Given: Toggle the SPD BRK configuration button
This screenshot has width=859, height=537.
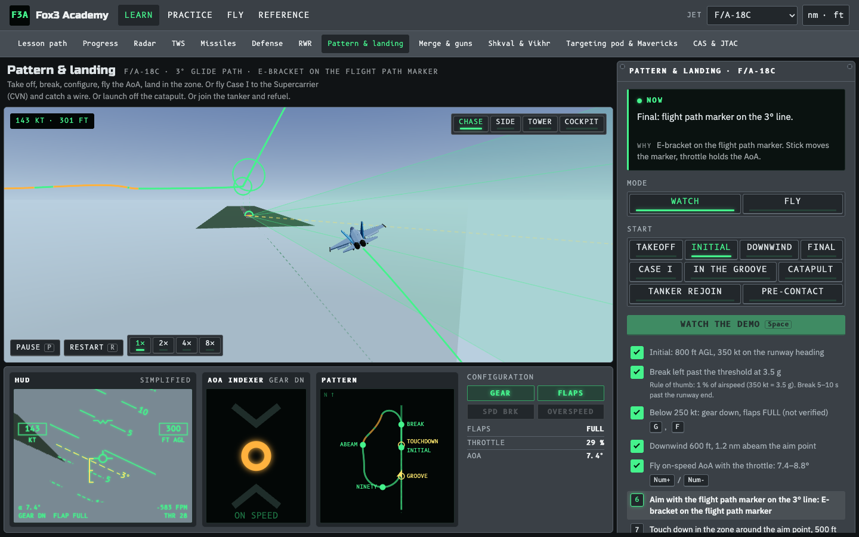Looking at the screenshot, I should [x=500, y=412].
